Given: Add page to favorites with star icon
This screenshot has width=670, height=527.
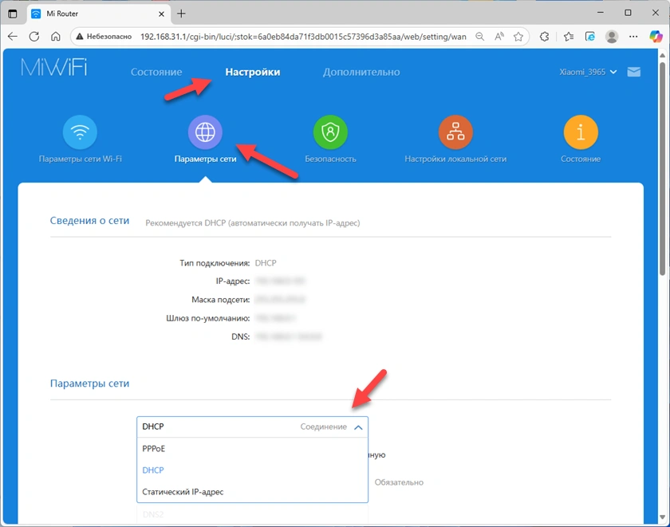Looking at the screenshot, I should point(518,37).
